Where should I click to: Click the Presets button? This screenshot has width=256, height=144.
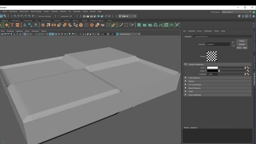click(x=242, y=44)
